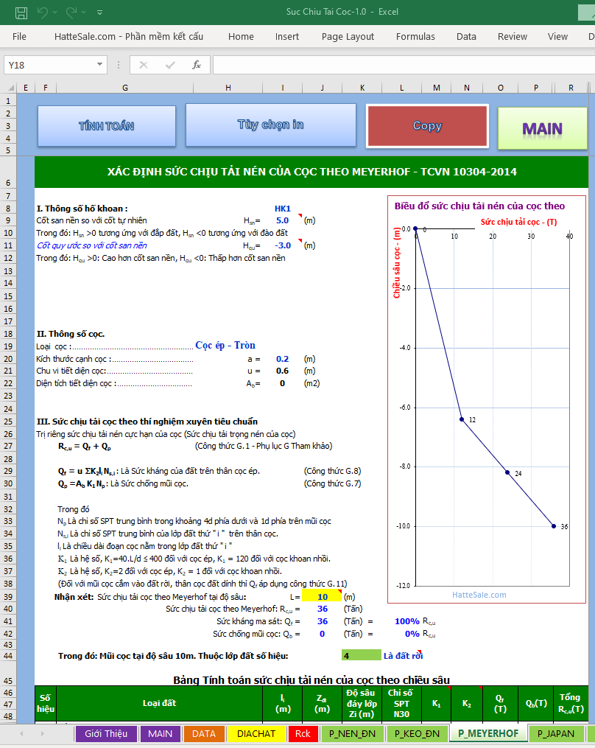The image size is (595, 748).
Task: Open HatteSale.com - Phần mềm kết cấu tab
Action: point(129,37)
